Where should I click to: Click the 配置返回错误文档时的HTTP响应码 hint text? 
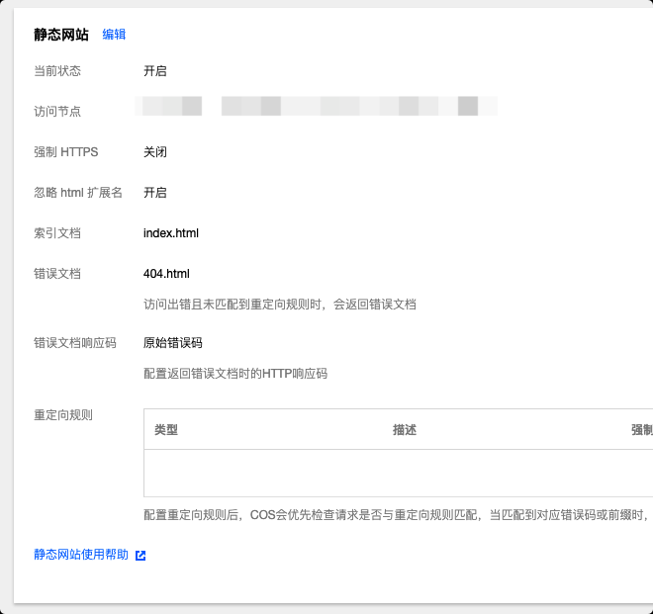click(x=235, y=374)
